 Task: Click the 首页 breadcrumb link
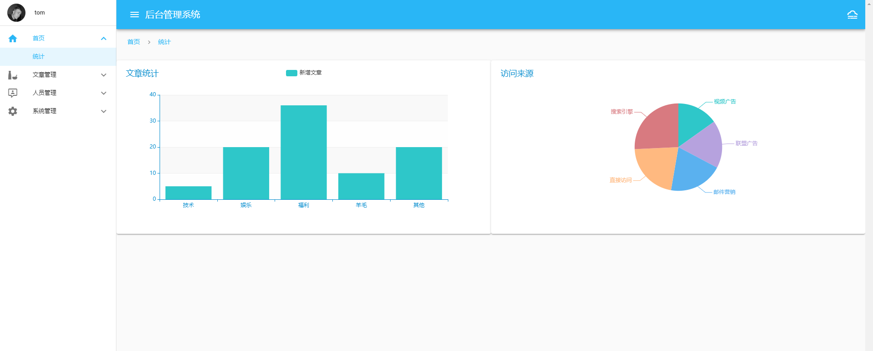[134, 42]
